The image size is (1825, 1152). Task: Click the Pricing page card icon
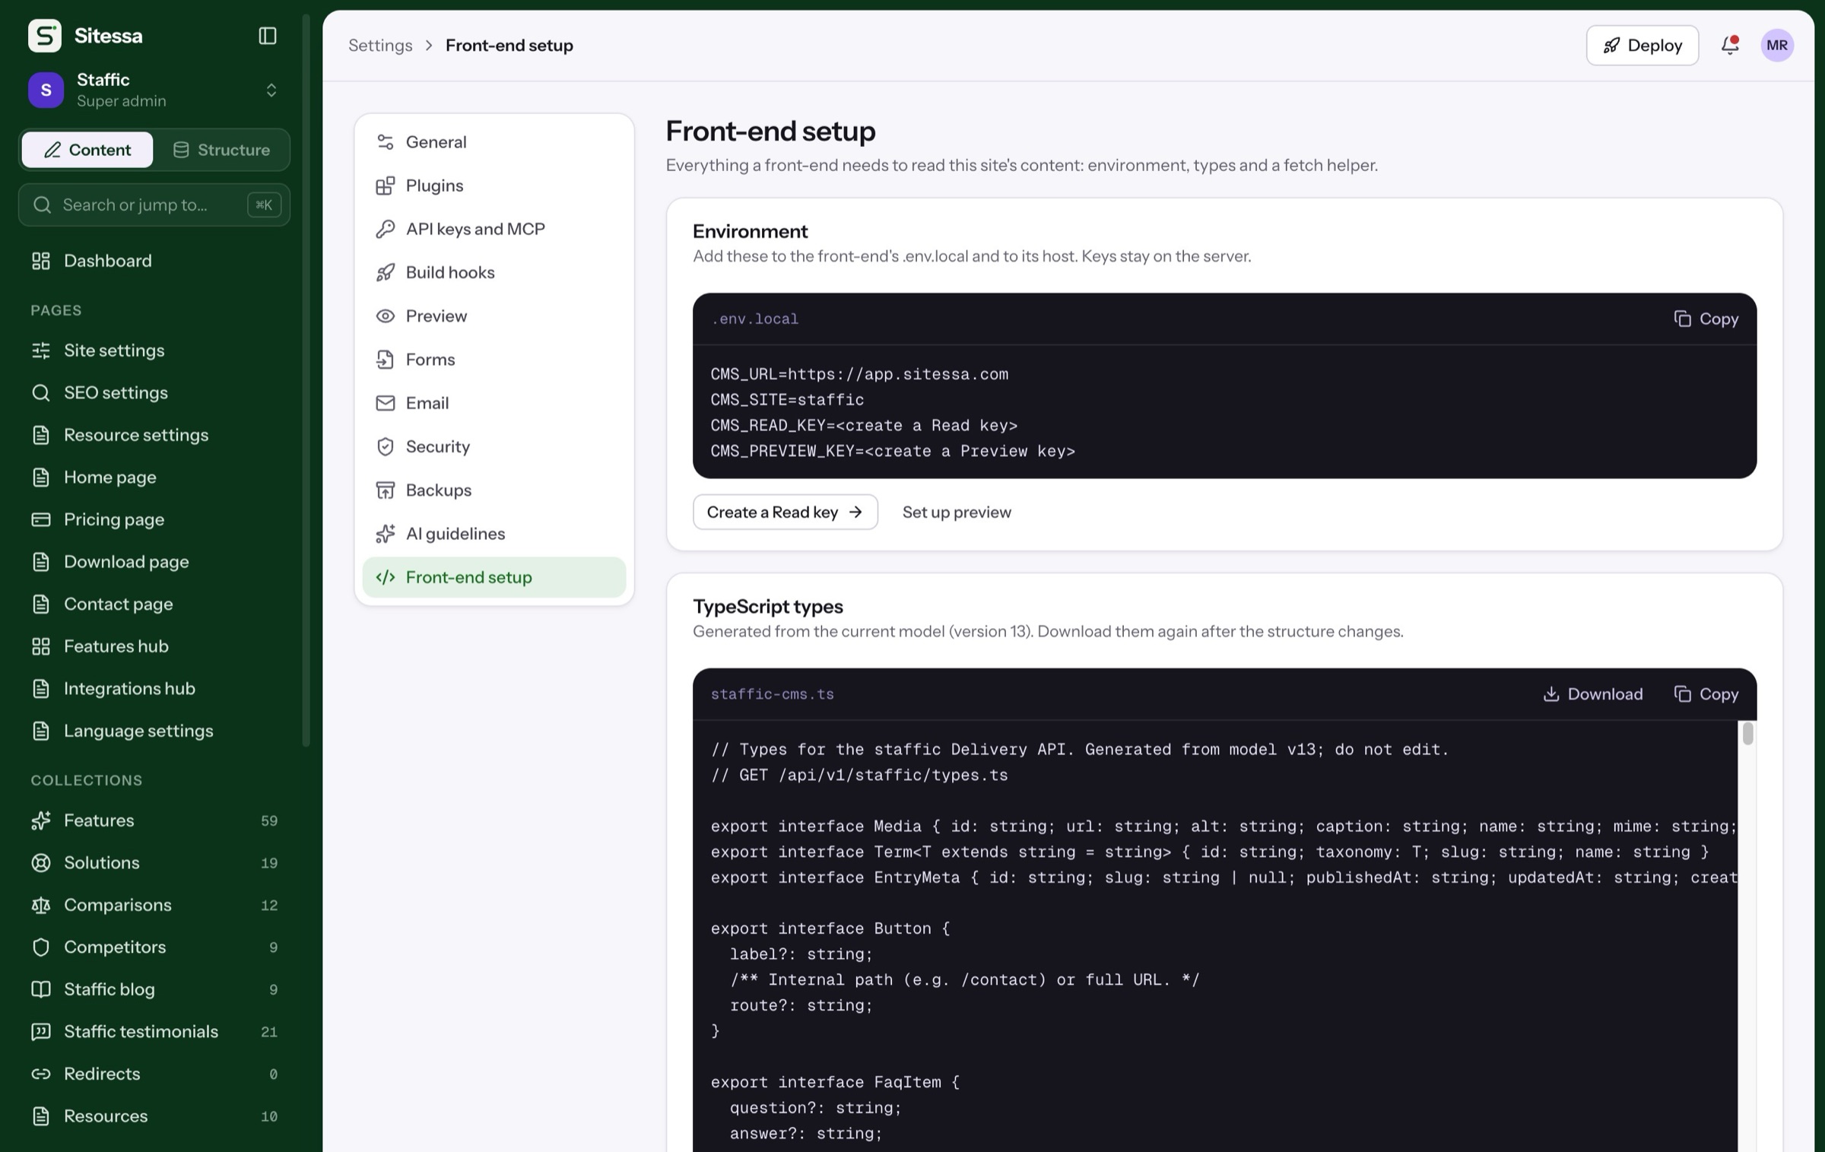(x=41, y=519)
